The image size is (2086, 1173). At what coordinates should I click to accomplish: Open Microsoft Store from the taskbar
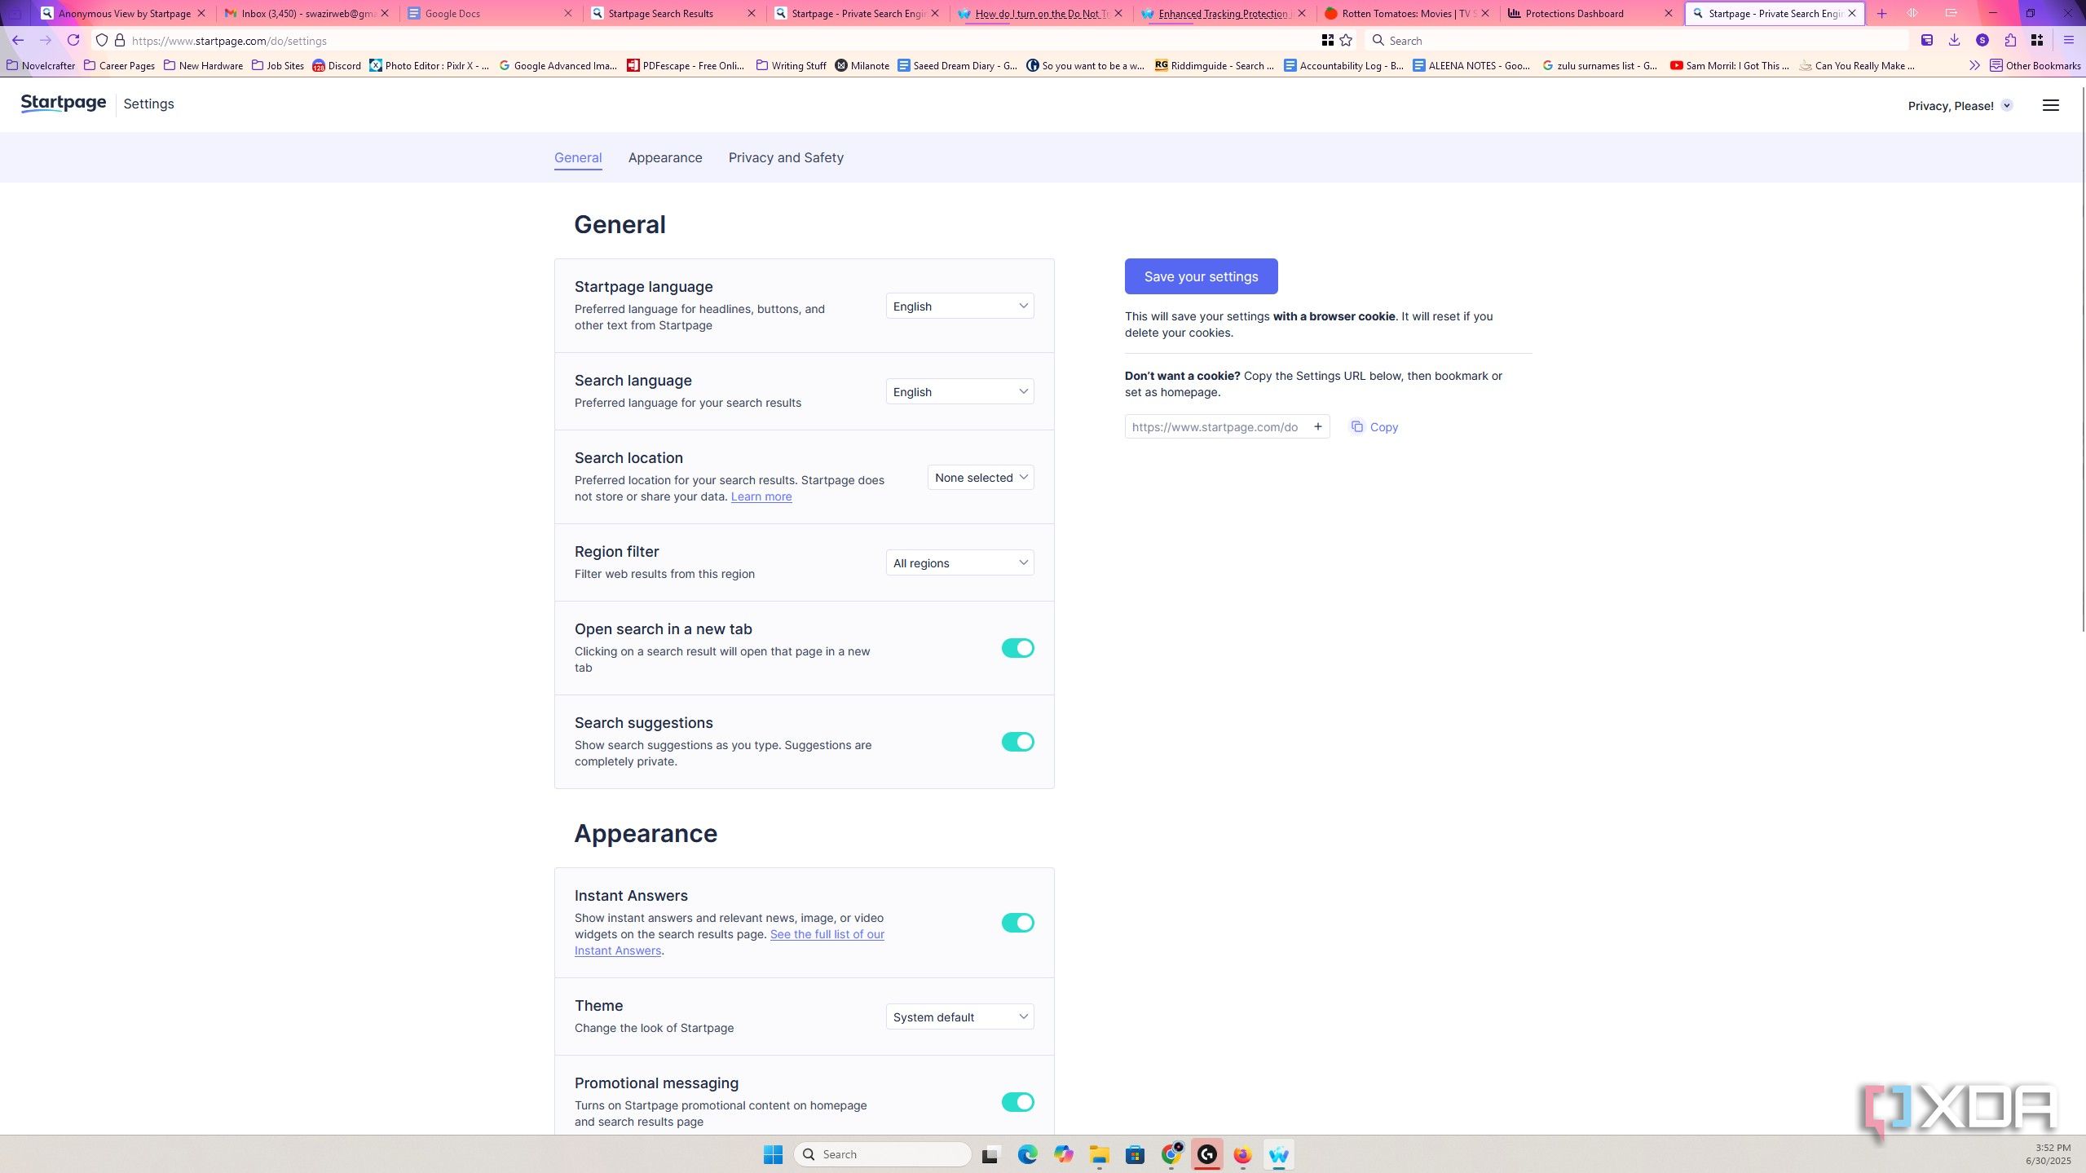click(x=1135, y=1154)
